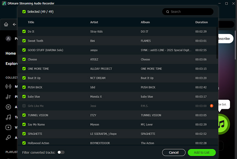
Task: Open the tracks music note icon
Action: (8, 117)
